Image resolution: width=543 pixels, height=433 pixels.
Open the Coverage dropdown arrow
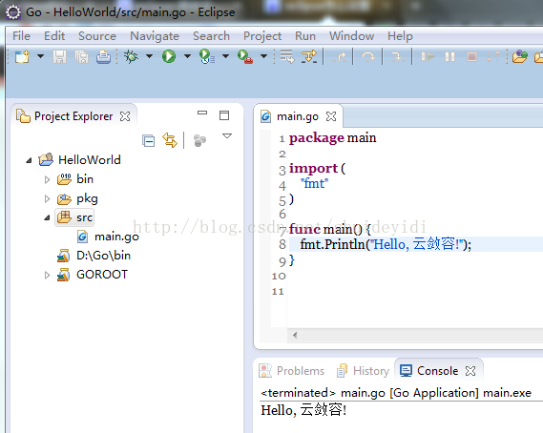[225, 56]
